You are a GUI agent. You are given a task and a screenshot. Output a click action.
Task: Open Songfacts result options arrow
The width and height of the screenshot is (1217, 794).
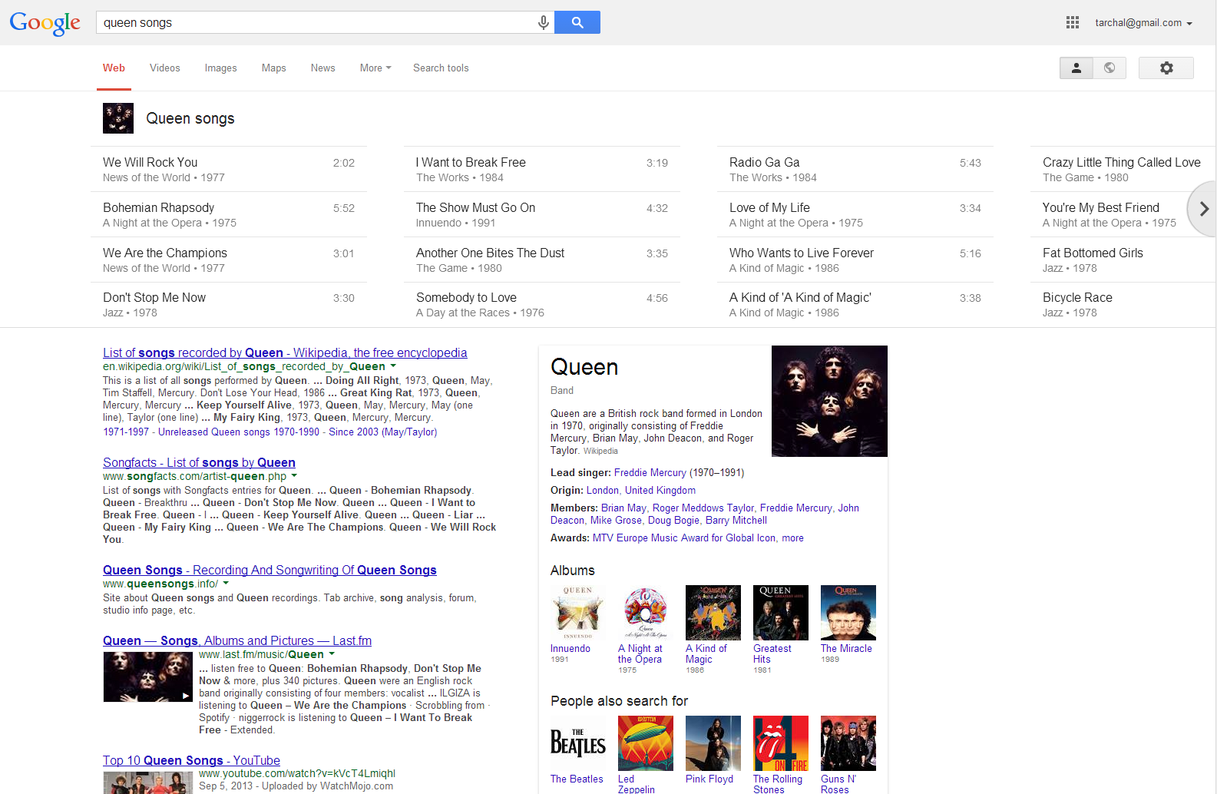point(294,476)
